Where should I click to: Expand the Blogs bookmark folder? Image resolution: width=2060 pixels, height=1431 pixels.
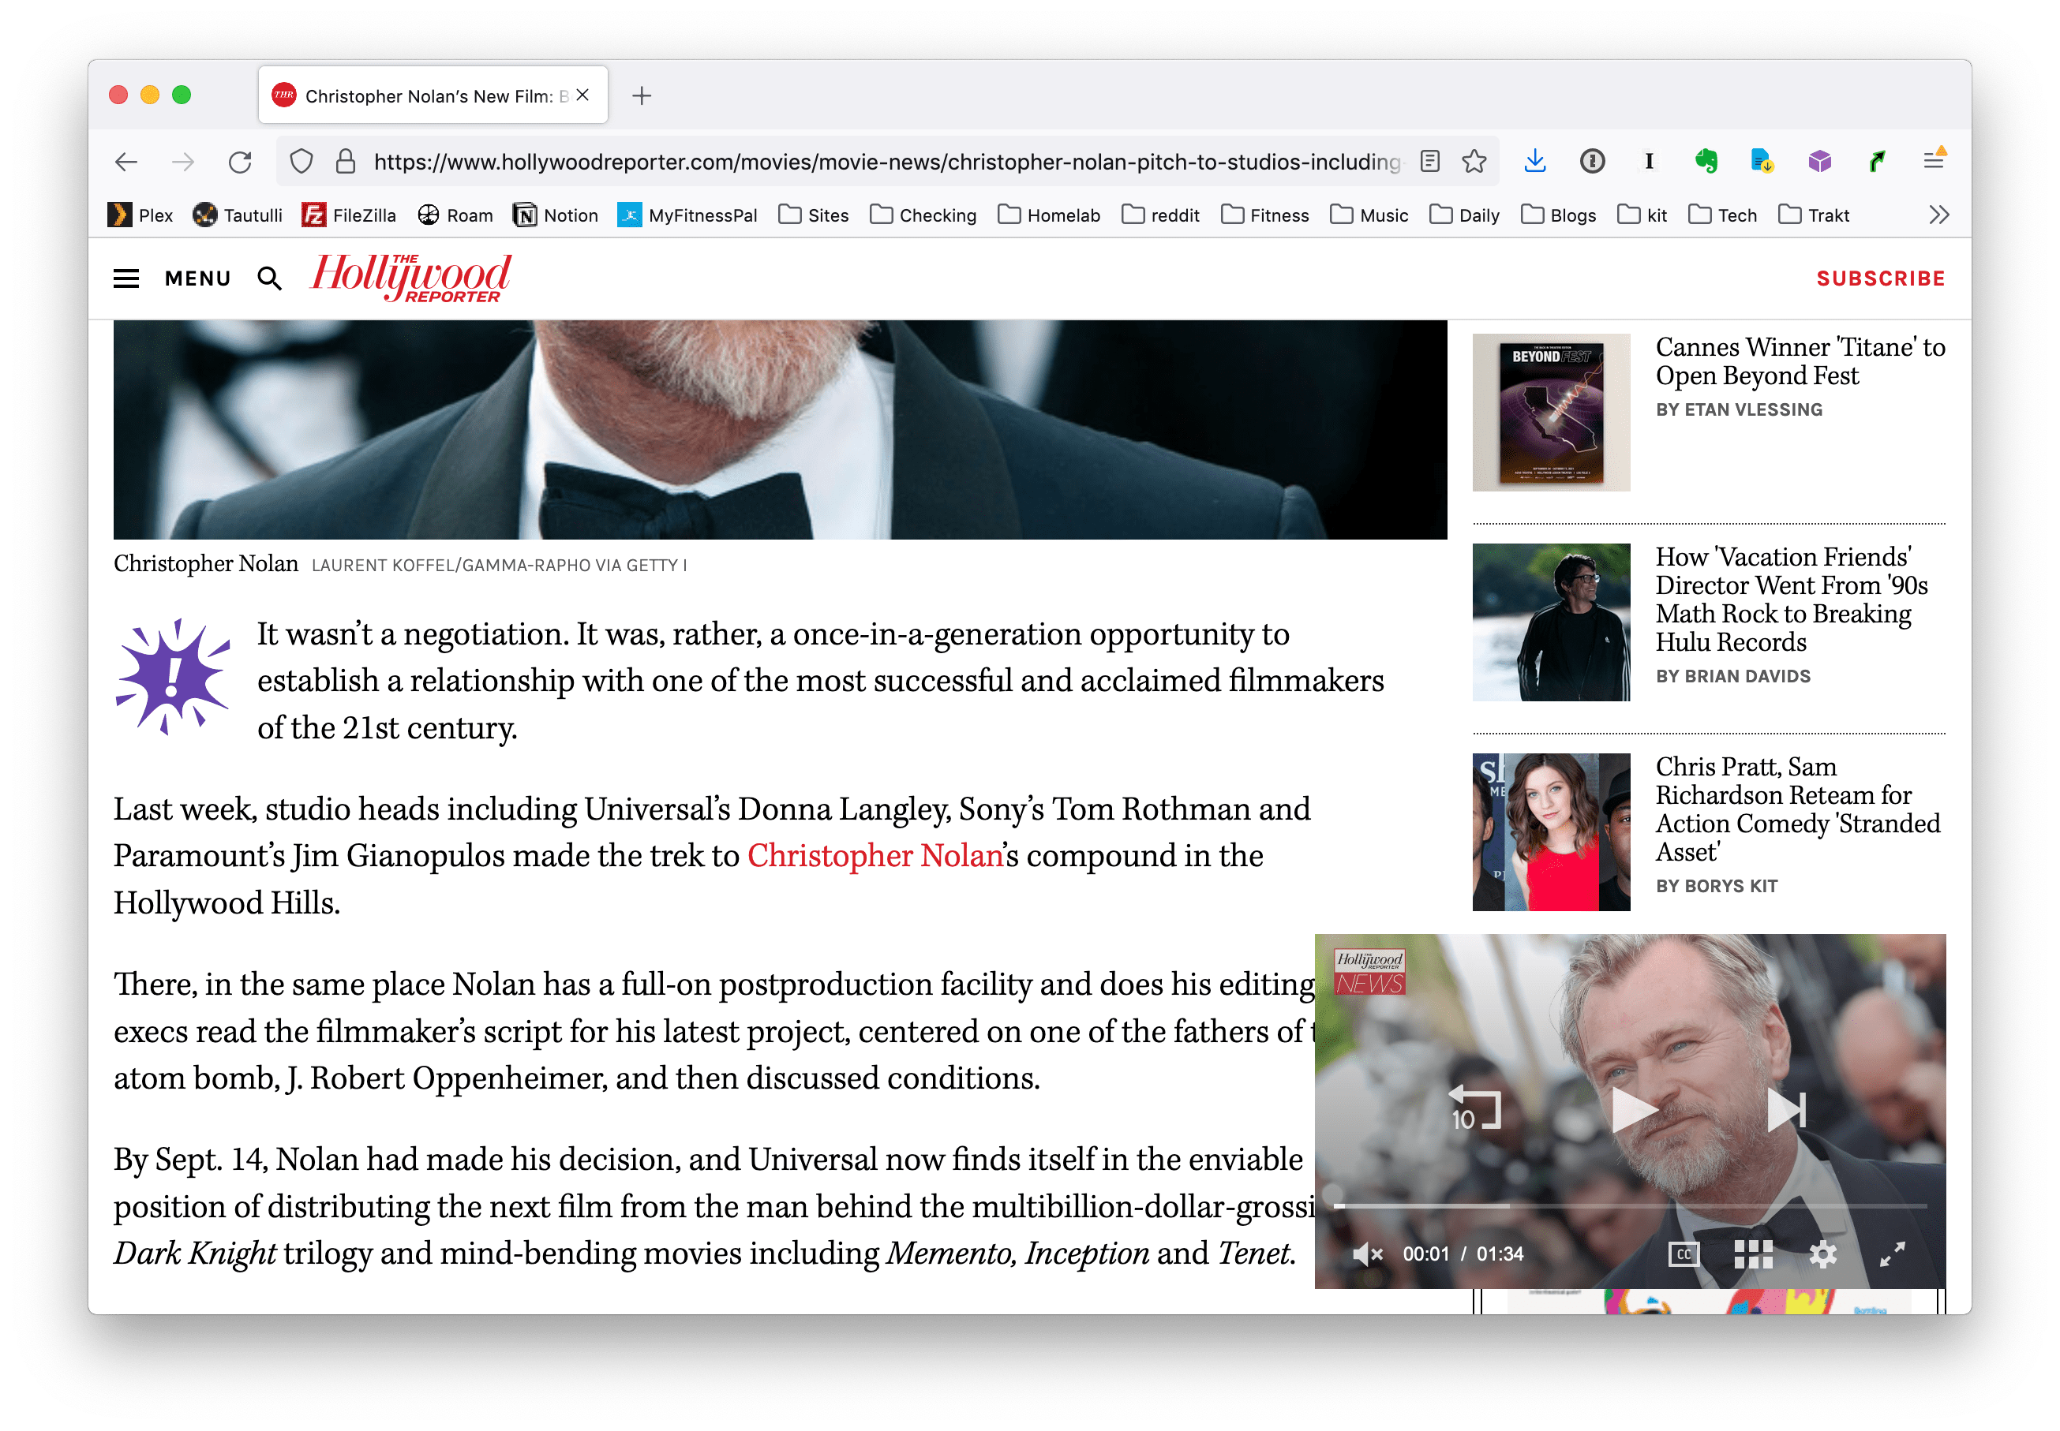click(1559, 215)
